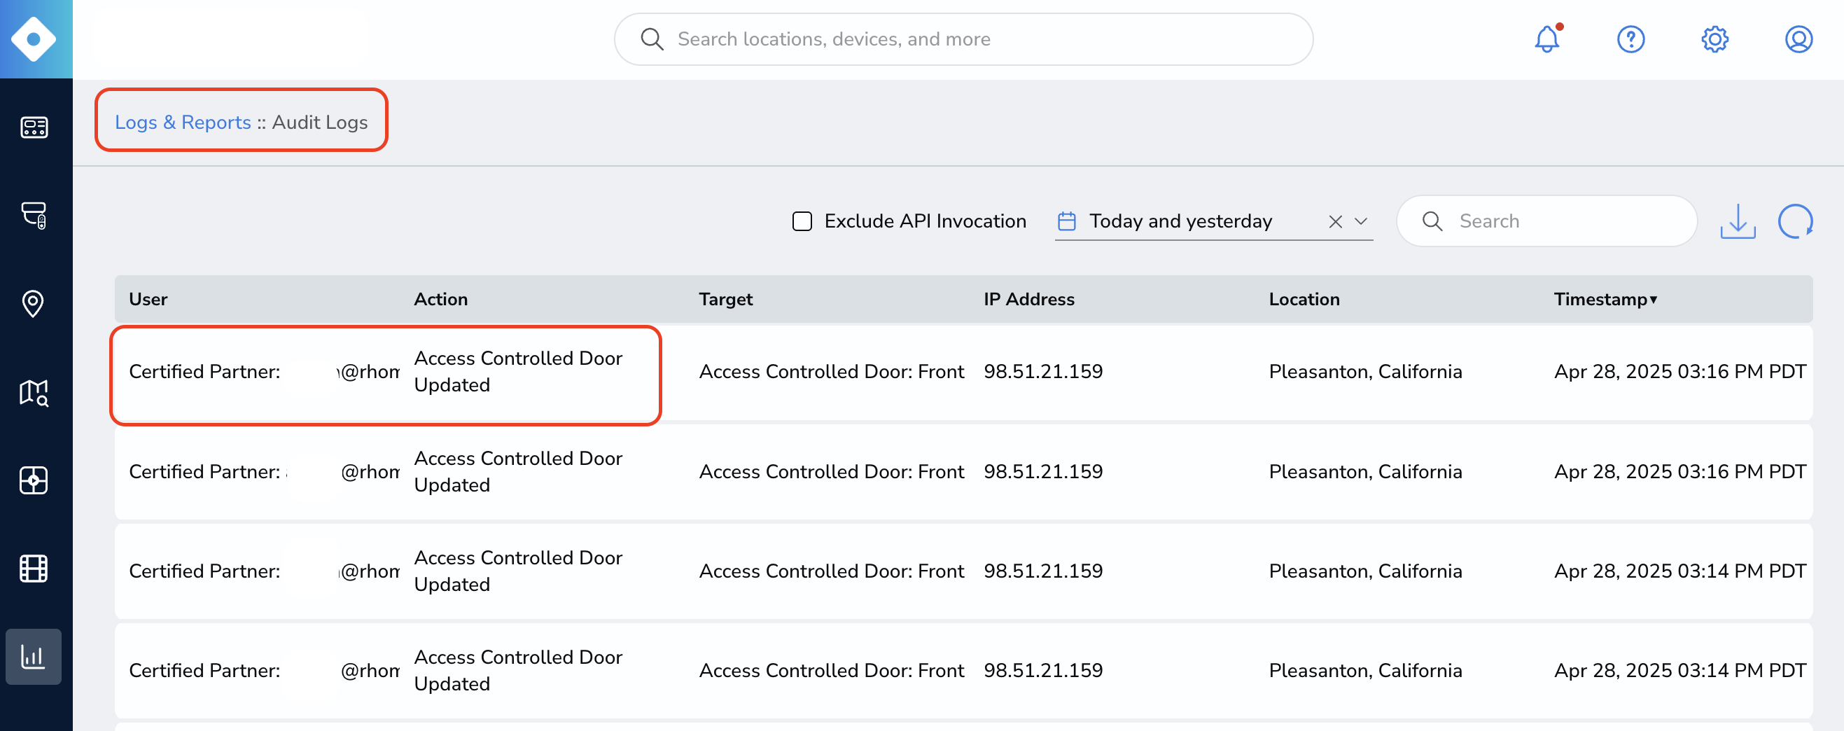Open the reports bar chart sidebar icon

(x=34, y=657)
